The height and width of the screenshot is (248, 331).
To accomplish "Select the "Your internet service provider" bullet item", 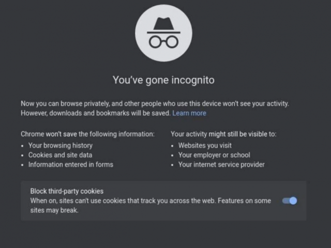I will tap(221, 164).
